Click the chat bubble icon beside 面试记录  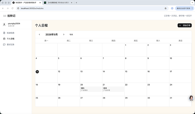[x=4, y=44]
